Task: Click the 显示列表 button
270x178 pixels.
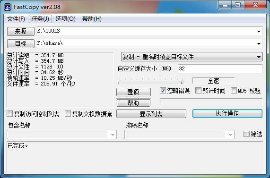Action: coord(151,114)
